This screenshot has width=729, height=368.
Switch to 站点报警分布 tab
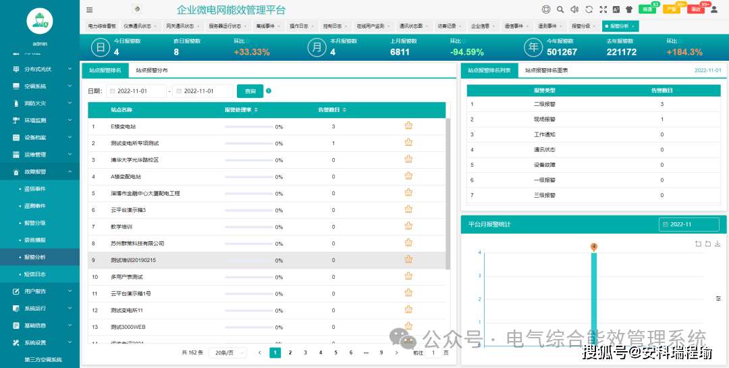(151, 70)
